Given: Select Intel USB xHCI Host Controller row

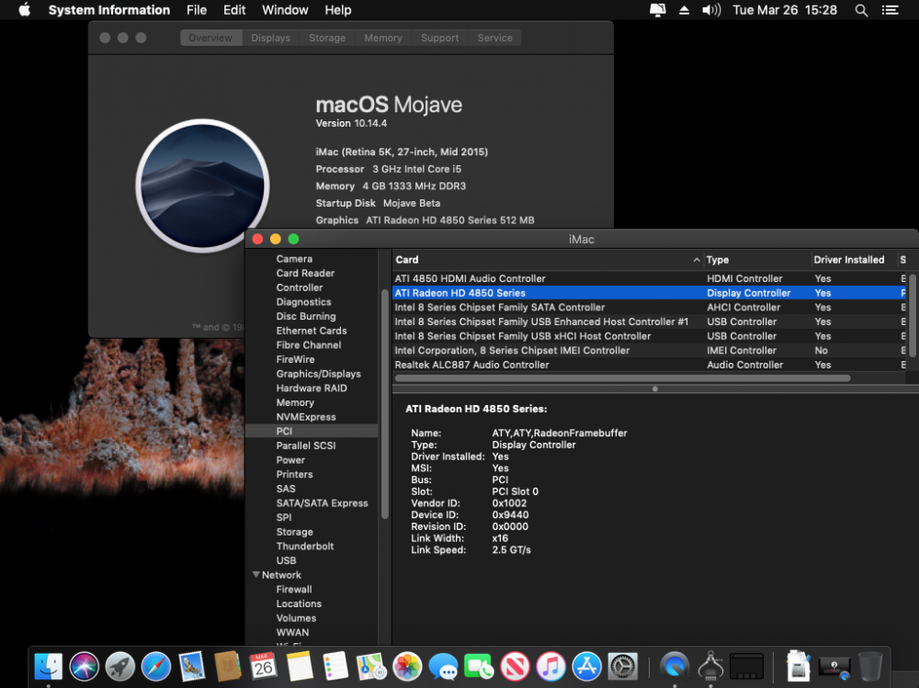Looking at the screenshot, I should pyautogui.click(x=650, y=336).
